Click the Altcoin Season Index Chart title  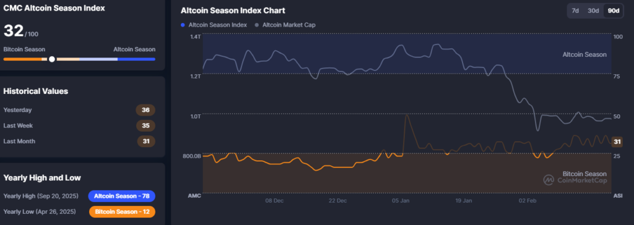click(233, 11)
